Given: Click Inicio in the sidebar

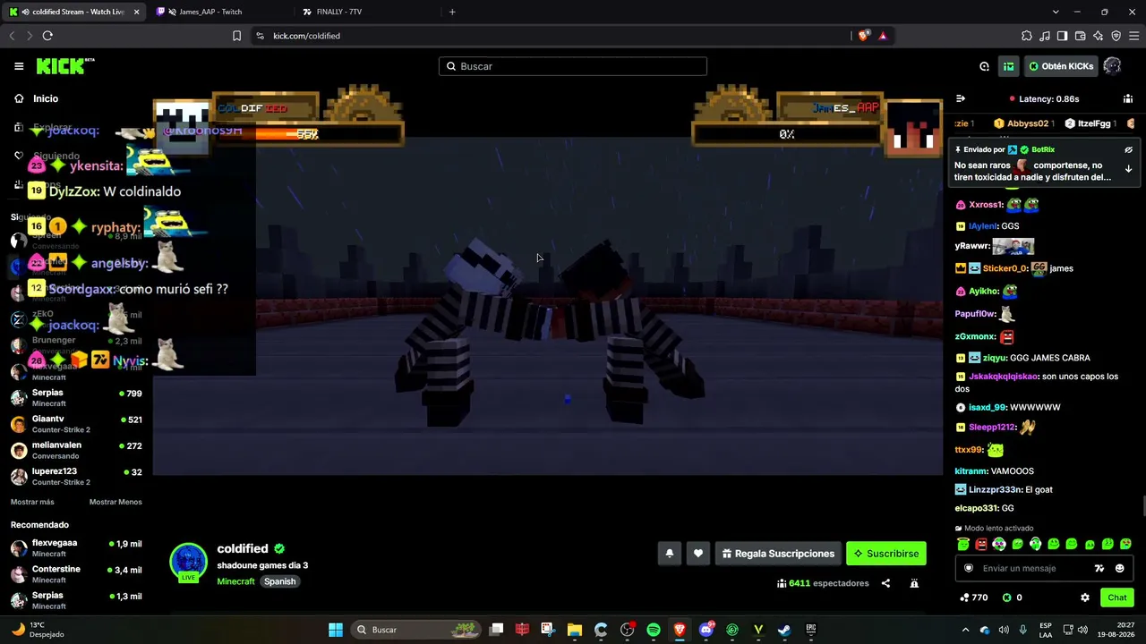Looking at the screenshot, I should click(x=45, y=98).
